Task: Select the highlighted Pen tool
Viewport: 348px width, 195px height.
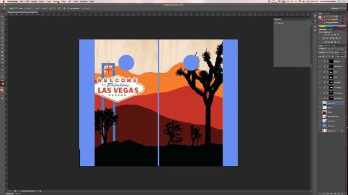Action: pos(3,66)
